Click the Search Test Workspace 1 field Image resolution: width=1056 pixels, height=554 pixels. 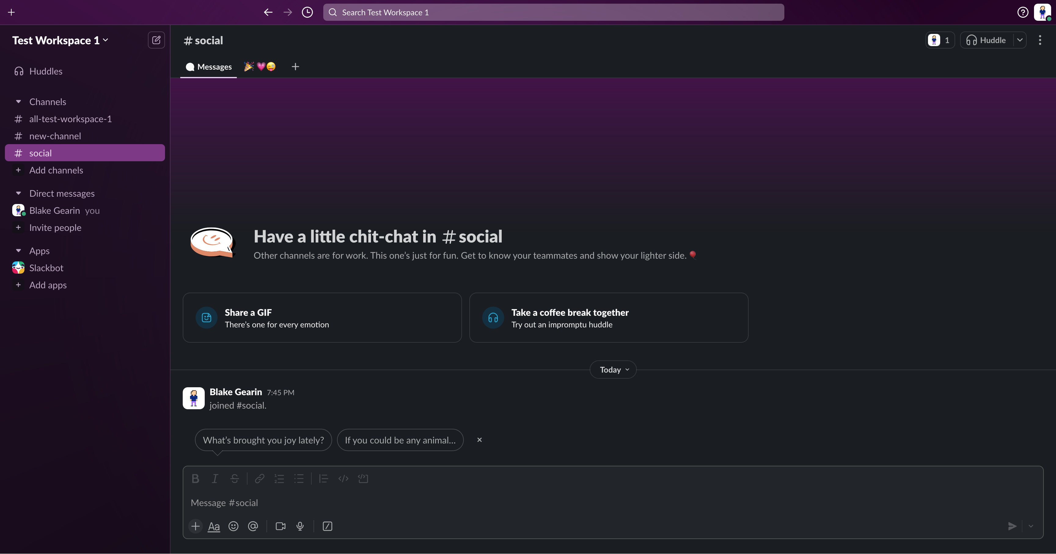tap(553, 12)
